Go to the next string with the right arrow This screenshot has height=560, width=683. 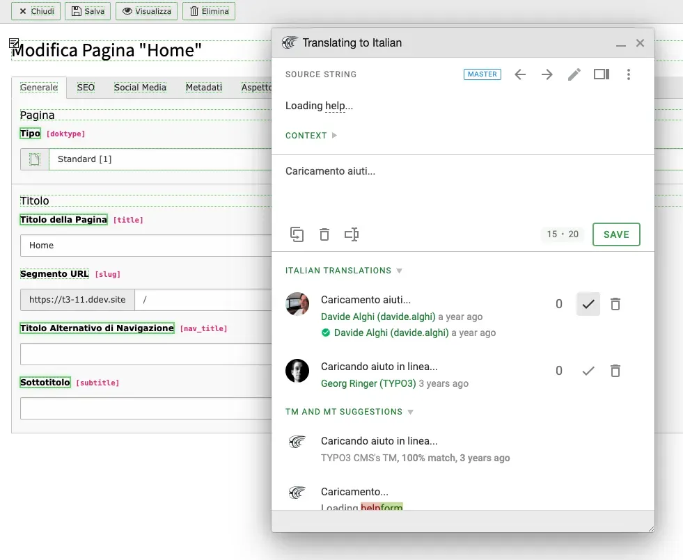point(547,74)
